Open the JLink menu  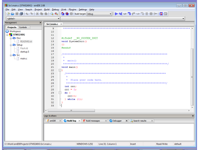64,9
